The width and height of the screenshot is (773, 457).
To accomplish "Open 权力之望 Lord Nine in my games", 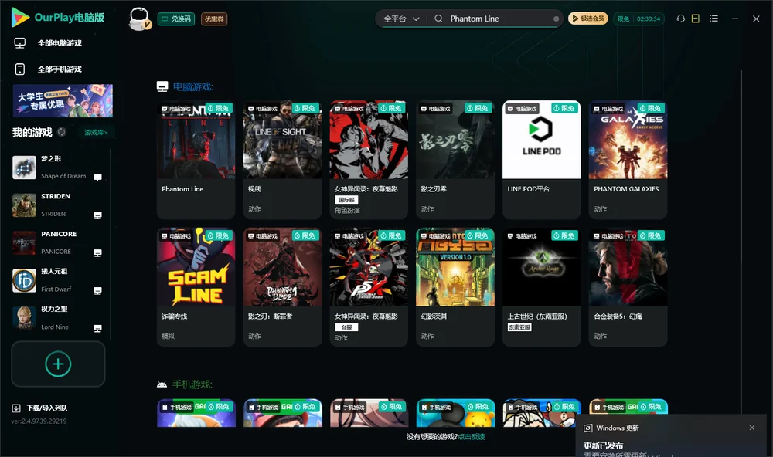I will 58,318.
